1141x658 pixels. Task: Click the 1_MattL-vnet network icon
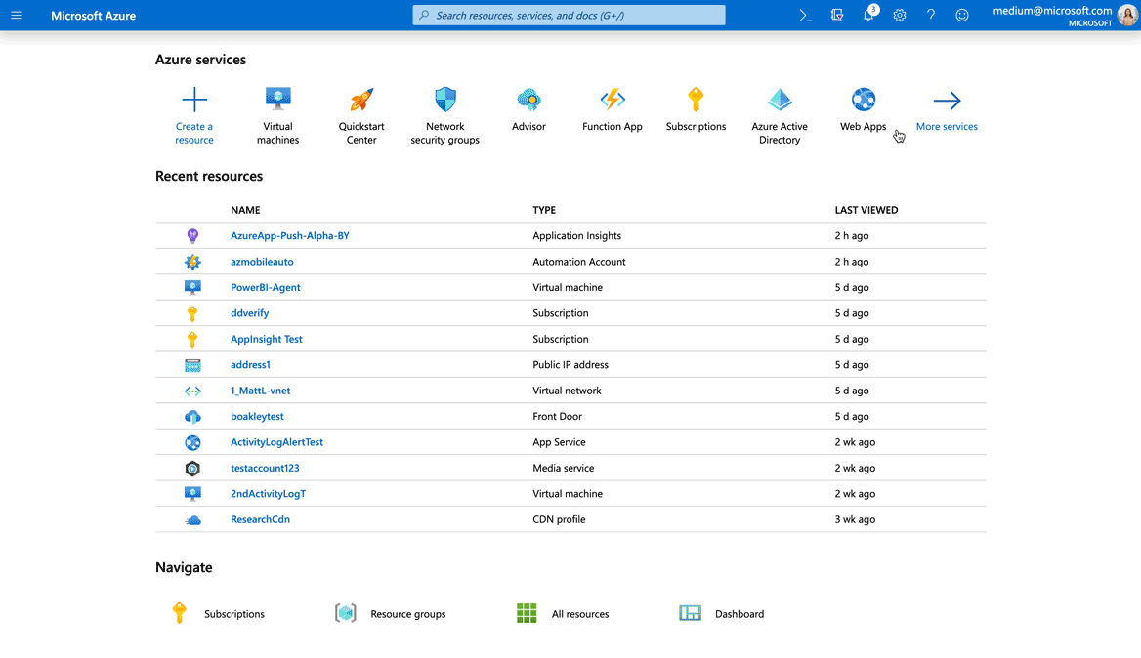192,391
